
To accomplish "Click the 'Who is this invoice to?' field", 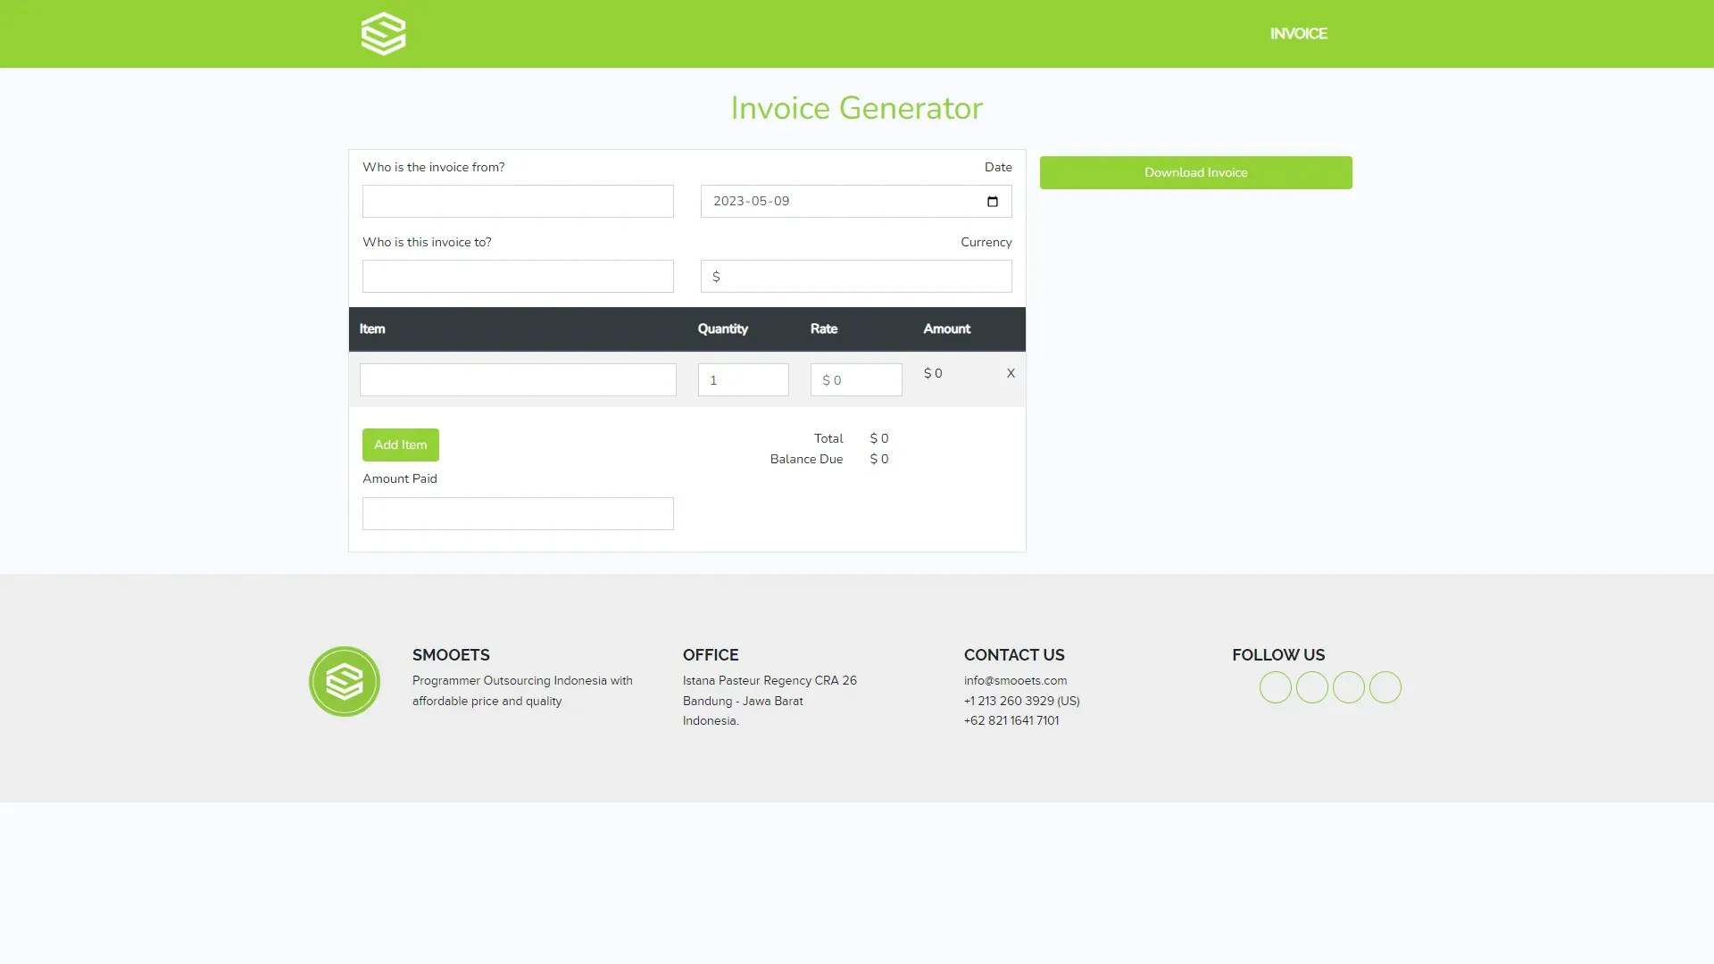I will pyautogui.click(x=518, y=277).
